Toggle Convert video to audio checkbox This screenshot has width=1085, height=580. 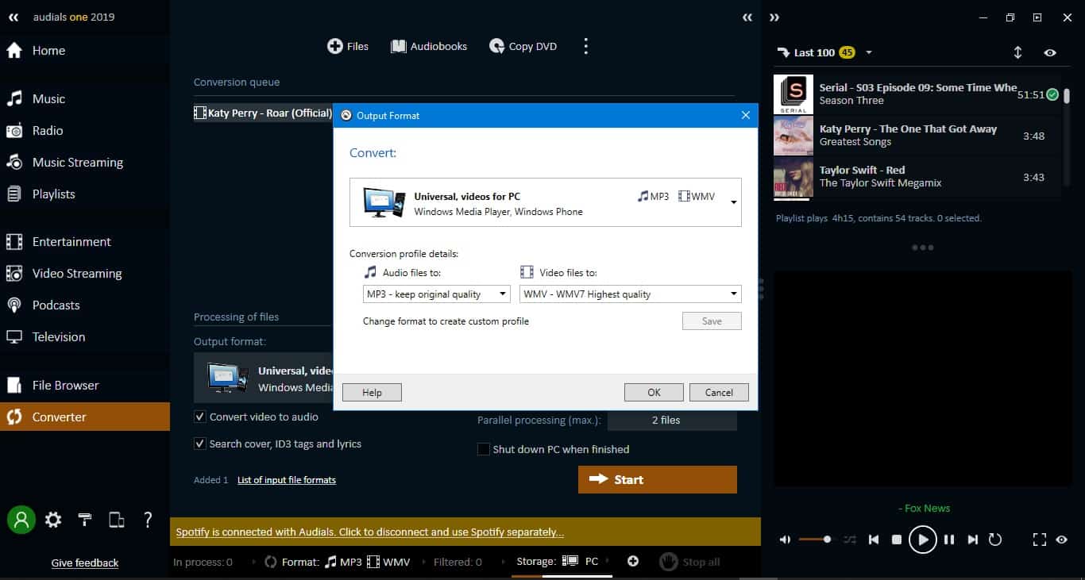coord(200,417)
